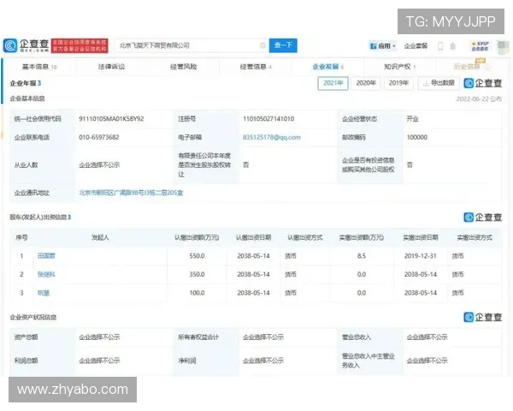The width and height of the screenshot is (513, 411).
Task: Click the 股东(发起人)出资信息 section heading
Action: 40,217
